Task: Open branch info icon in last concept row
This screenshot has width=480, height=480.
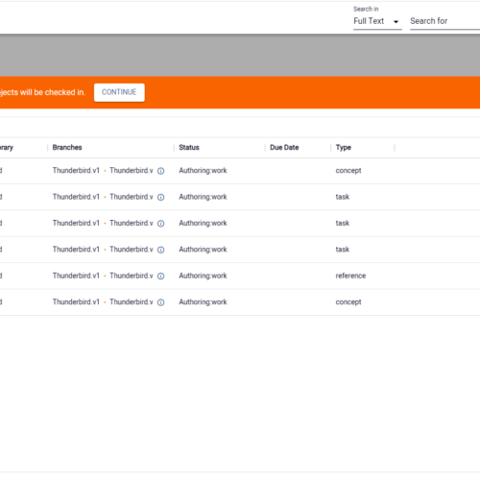Action: tap(161, 302)
